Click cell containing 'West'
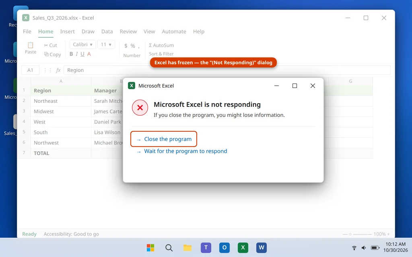The height and width of the screenshot is (257, 412). (61, 122)
